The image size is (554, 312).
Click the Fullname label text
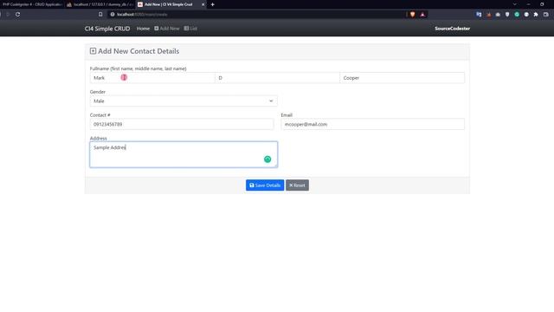[138, 68]
